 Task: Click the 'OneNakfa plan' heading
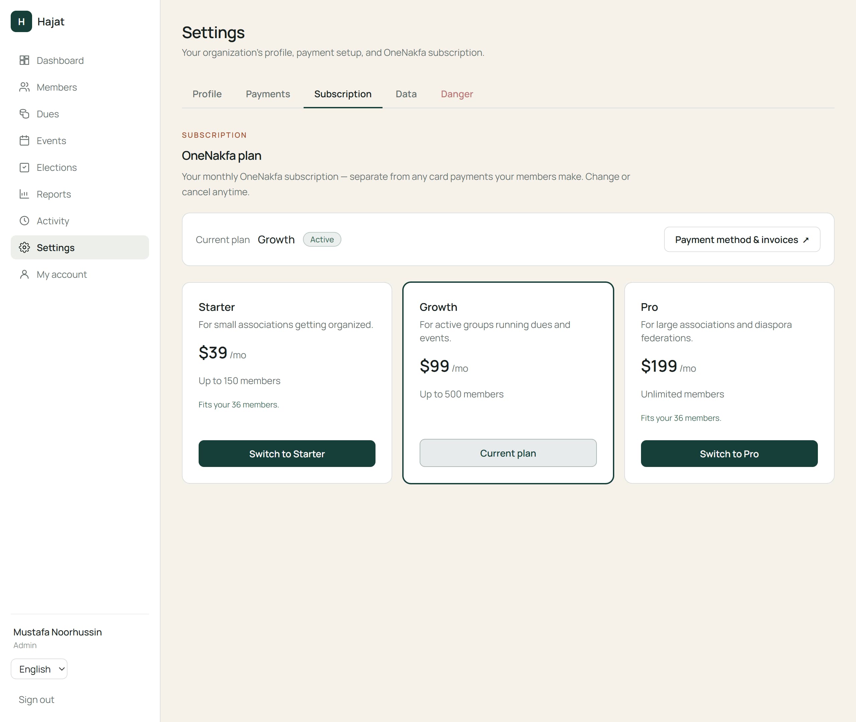pos(221,155)
